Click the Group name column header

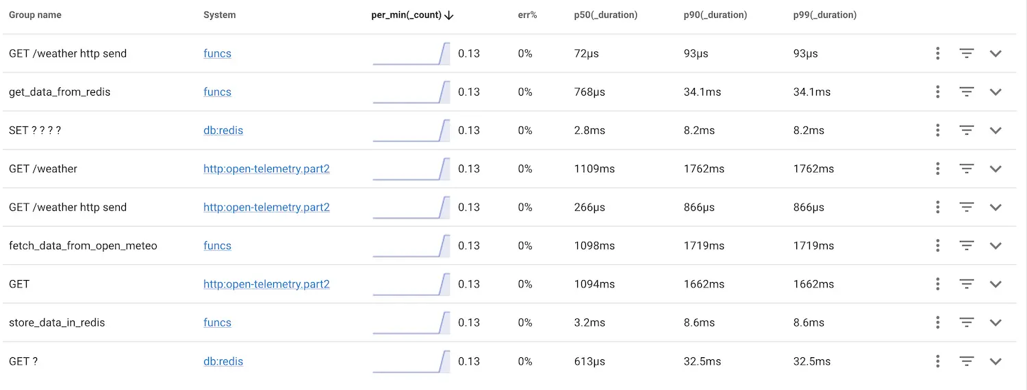pos(35,15)
